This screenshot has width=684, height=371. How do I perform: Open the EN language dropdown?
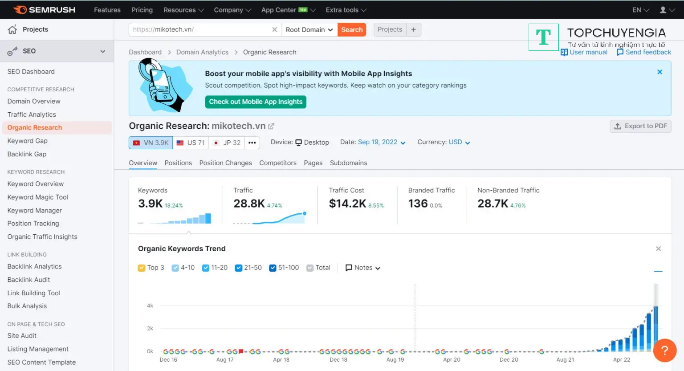point(641,10)
